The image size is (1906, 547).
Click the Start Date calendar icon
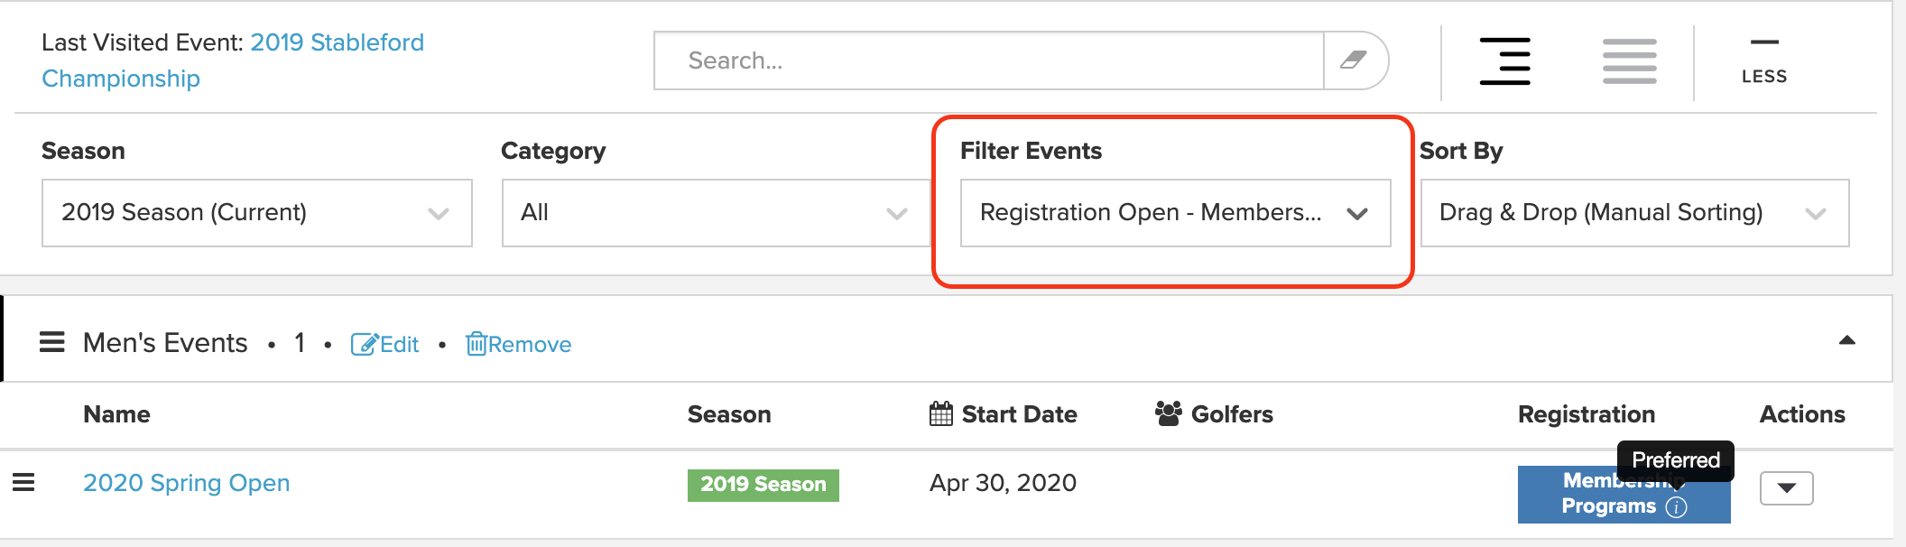941,414
